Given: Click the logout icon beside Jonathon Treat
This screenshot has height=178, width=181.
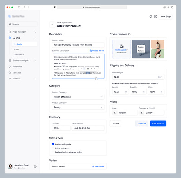Looking at the screenshot, I should point(35,167).
